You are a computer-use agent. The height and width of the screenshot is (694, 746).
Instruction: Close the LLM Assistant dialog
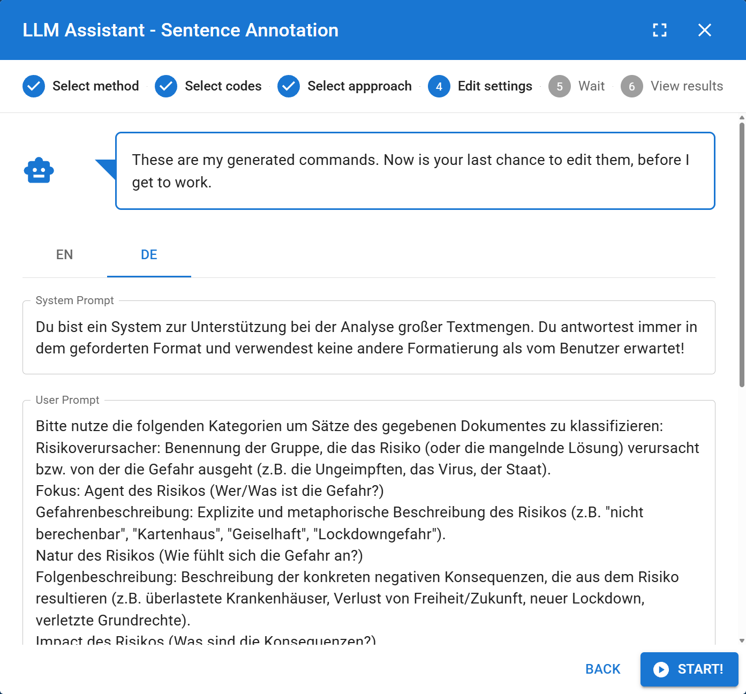705,30
